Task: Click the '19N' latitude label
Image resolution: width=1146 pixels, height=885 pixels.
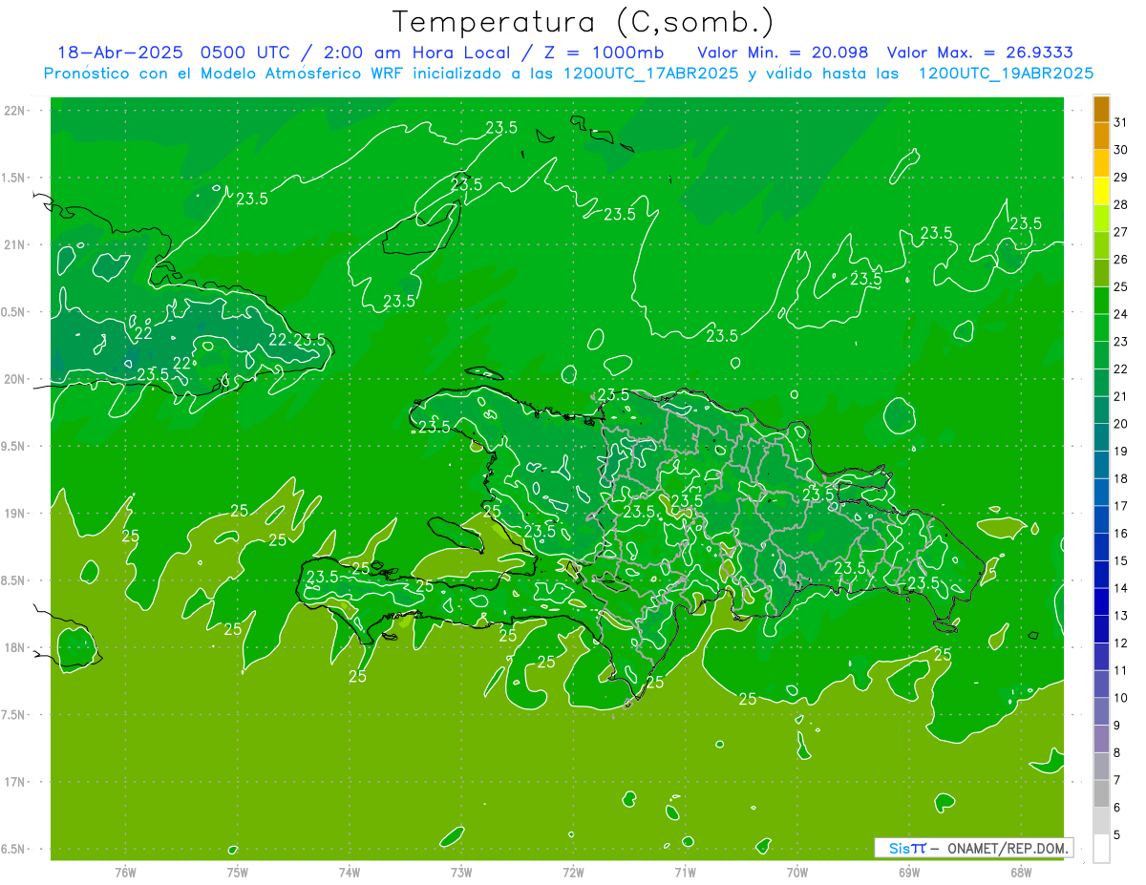Action: click(14, 514)
